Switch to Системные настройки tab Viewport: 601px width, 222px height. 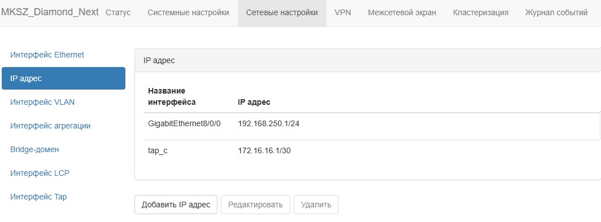tap(188, 12)
